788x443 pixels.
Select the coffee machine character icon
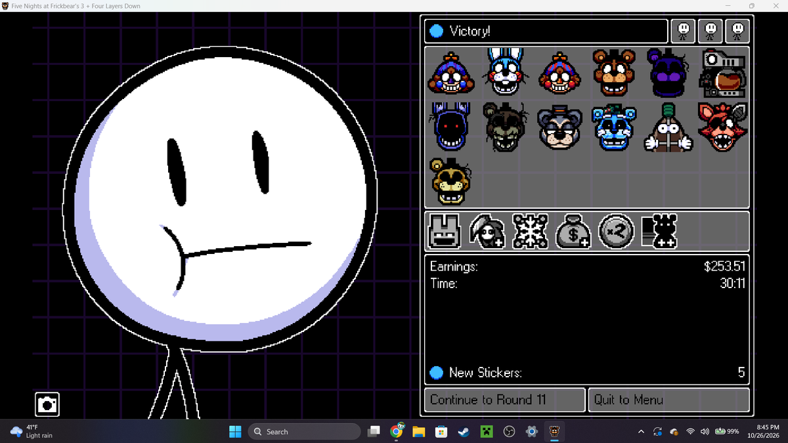[723, 73]
